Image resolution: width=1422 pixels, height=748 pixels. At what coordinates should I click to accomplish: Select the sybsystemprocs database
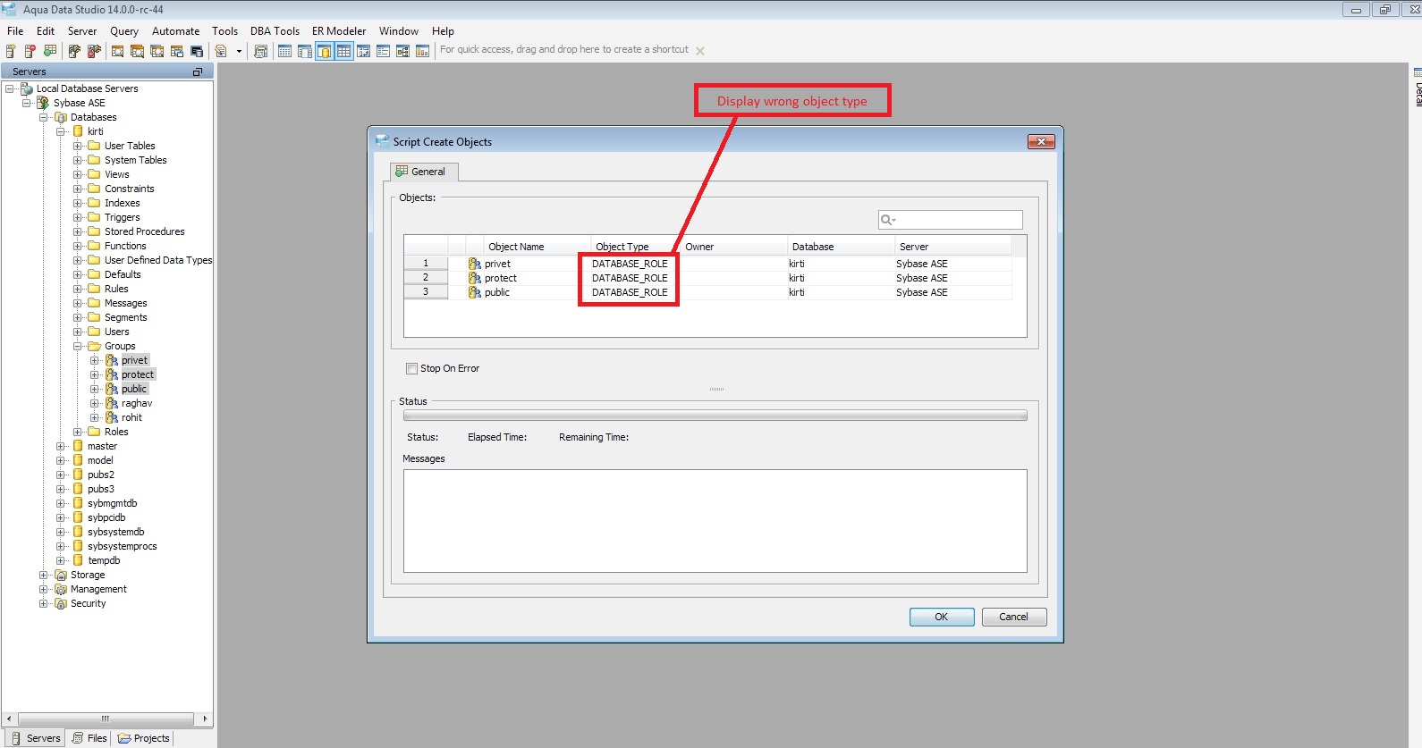click(123, 546)
